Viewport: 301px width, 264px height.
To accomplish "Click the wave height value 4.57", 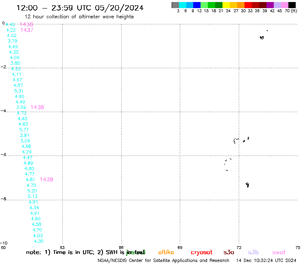I will 18,85.
